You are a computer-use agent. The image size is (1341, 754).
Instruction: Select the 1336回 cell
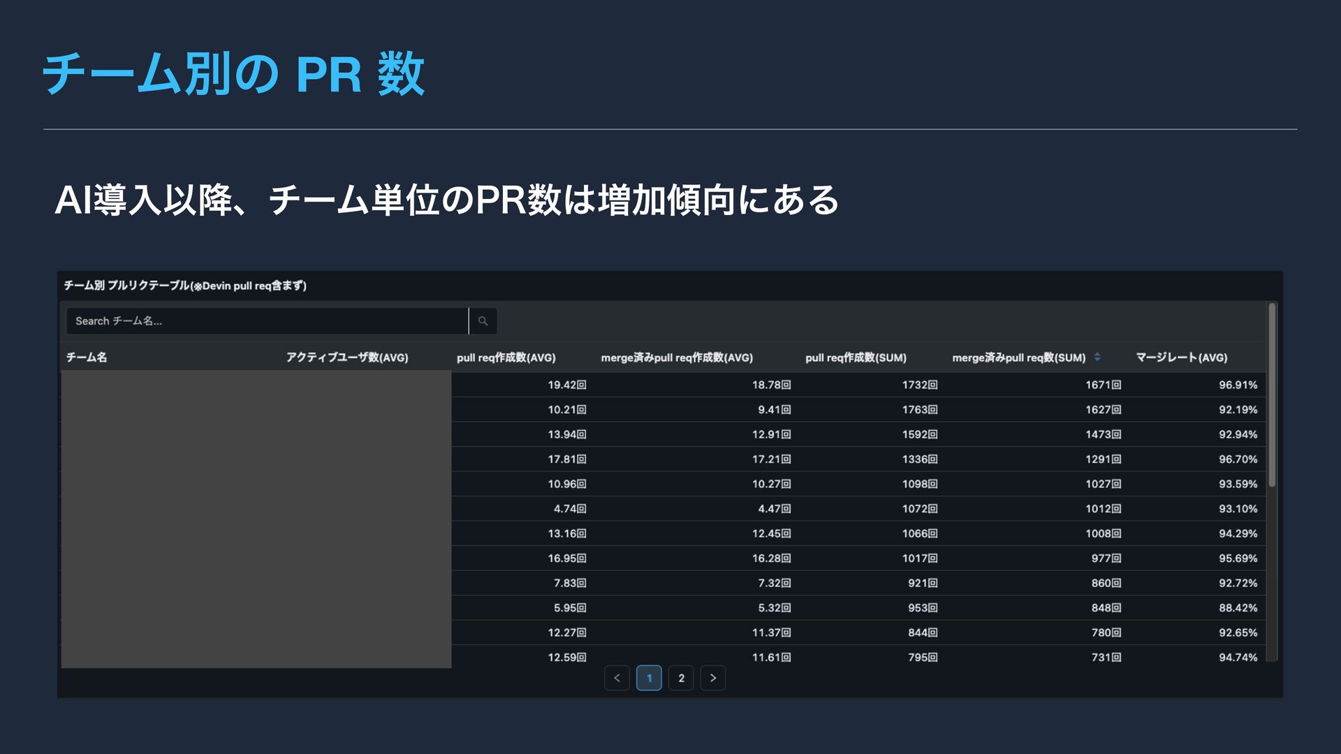click(920, 459)
